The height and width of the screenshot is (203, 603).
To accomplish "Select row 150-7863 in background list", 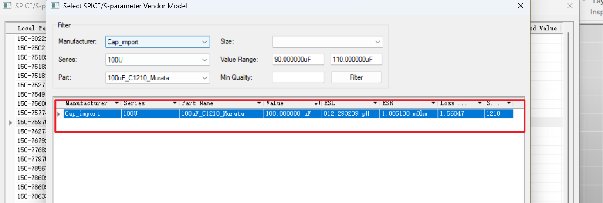I will [x=30, y=196].
